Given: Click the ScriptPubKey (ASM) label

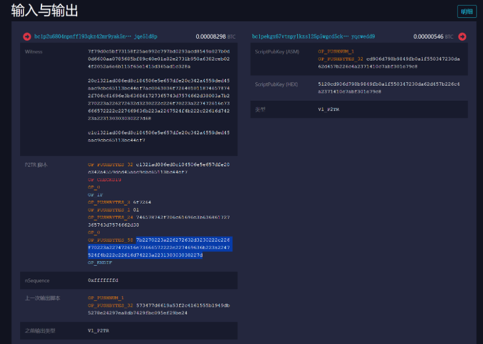Looking at the screenshot, I should pyautogui.click(x=277, y=52).
